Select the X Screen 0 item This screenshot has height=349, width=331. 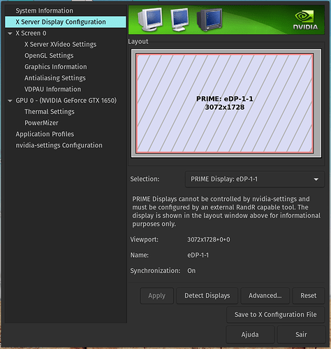pyautogui.click(x=31, y=34)
